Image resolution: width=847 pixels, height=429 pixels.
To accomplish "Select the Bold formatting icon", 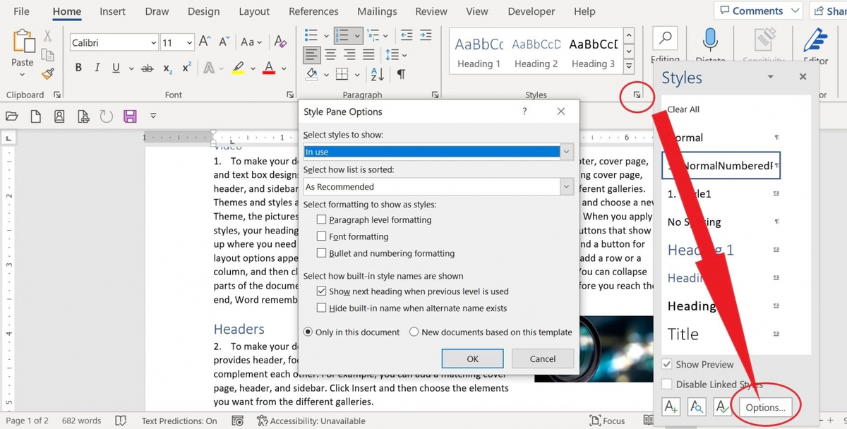I will click(x=78, y=67).
